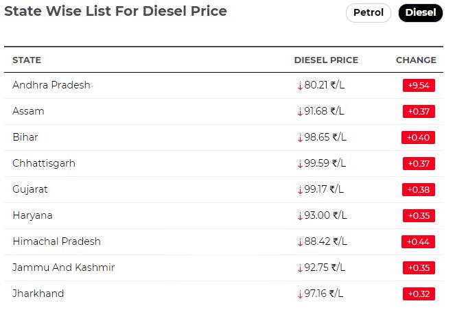Sort by the DIESEL PRICE column header
The width and height of the screenshot is (455, 310).
[326, 60]
